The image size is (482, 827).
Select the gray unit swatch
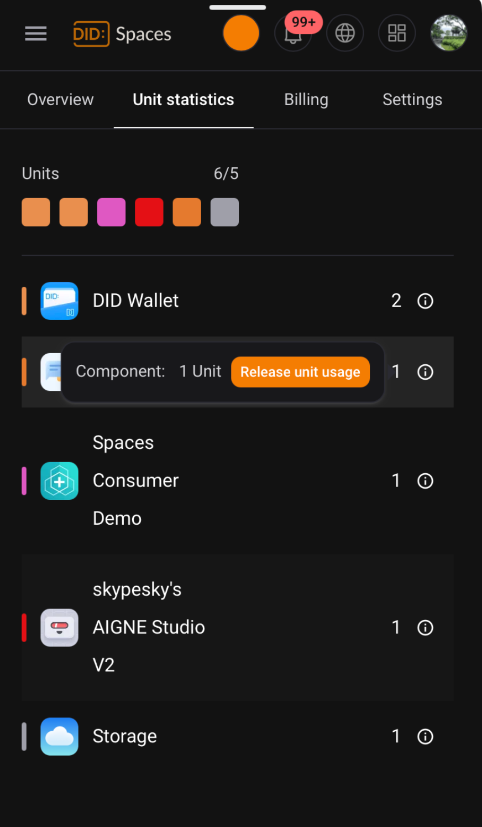click(x=224, y=213)
